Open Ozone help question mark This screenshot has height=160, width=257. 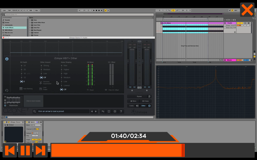pos(121,111)
